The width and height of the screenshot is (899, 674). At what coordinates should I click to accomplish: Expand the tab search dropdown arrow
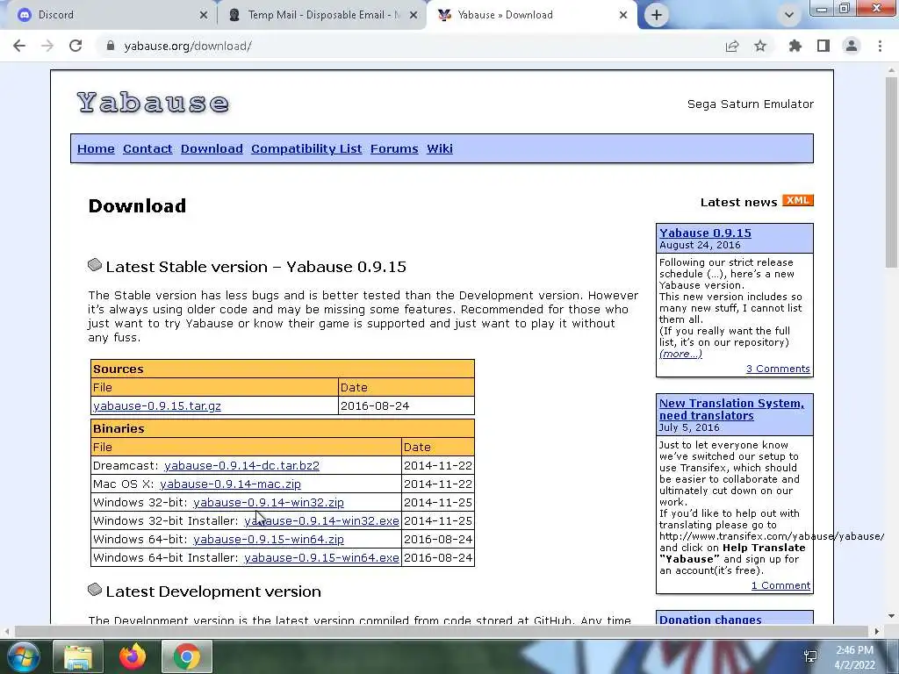point(789,15)
